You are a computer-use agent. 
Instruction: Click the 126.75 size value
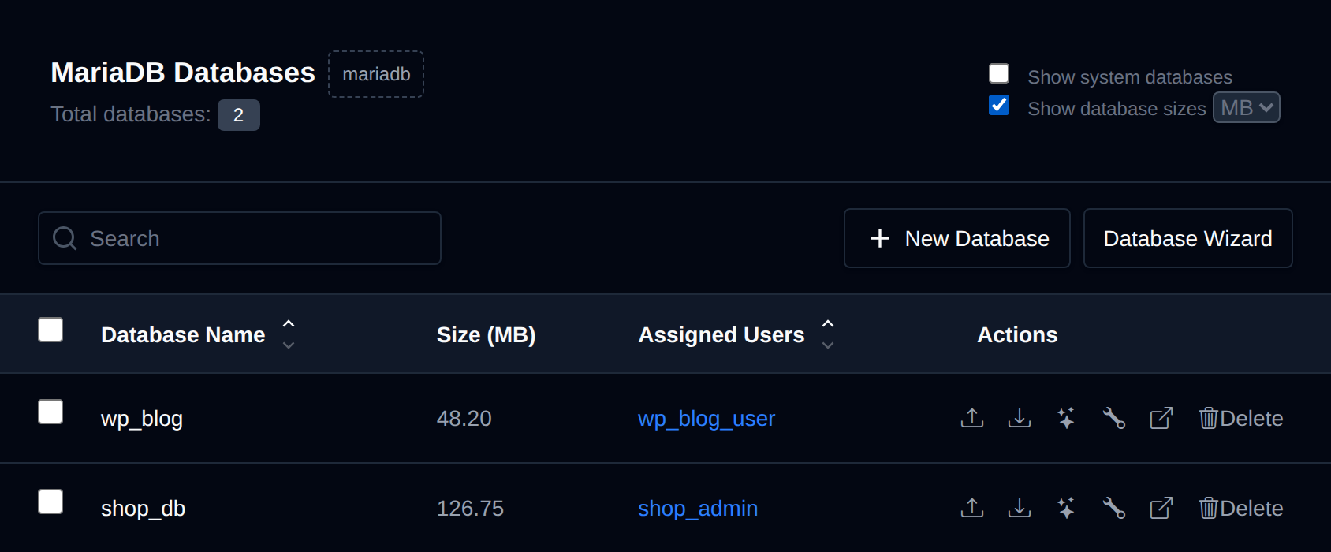tap(470, 509)
